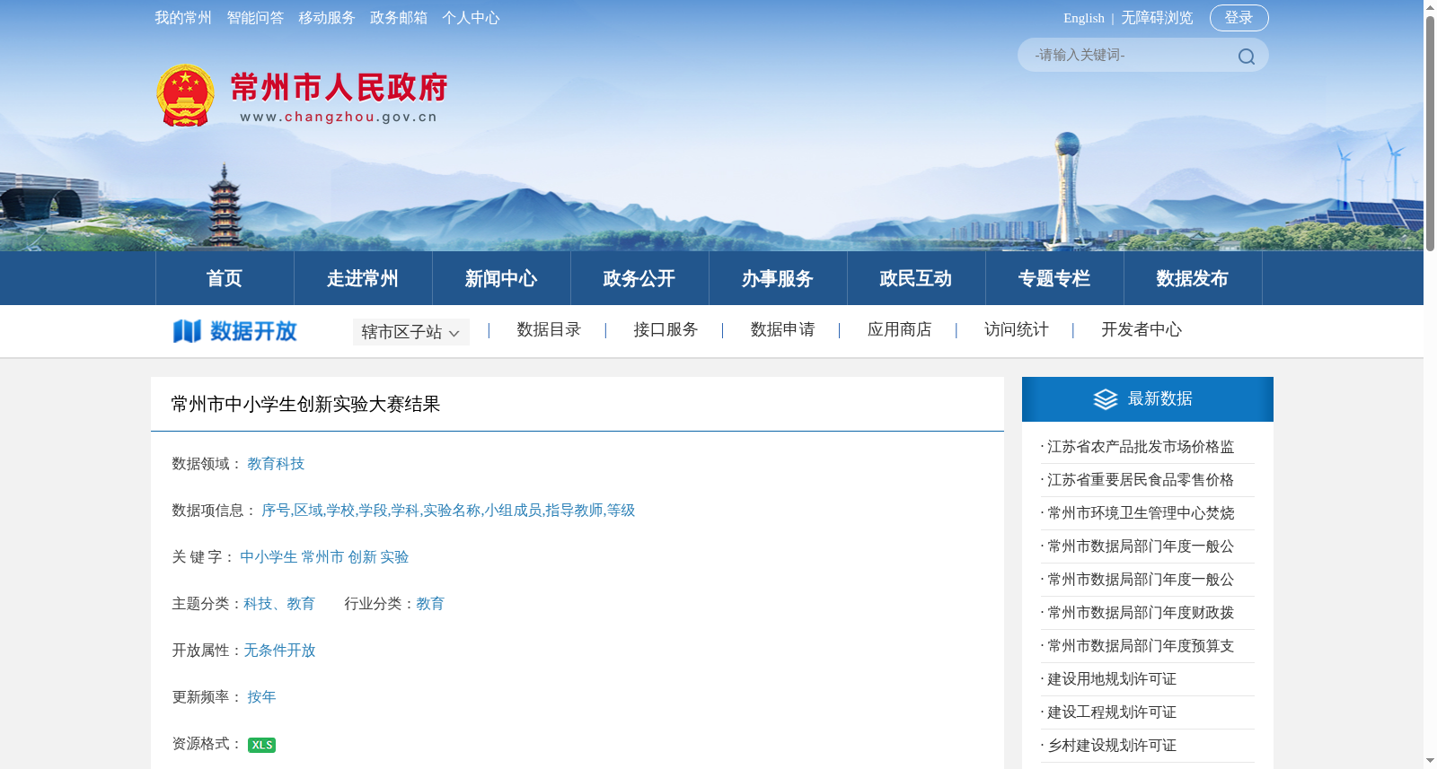This screenshot has width=1437, height=769.
Task: Click the 常州市人民政府 site title
Action: click(339, 87)
